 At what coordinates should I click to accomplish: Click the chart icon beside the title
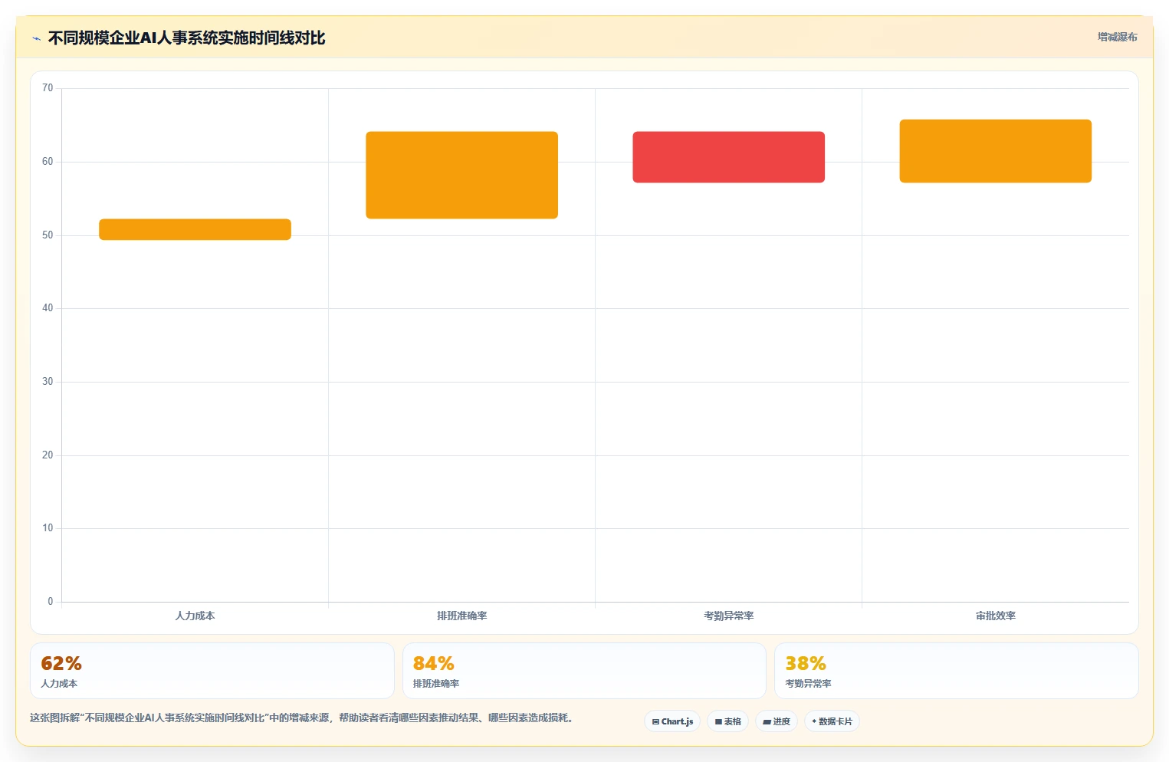pyautogui.click(x=36, y=38)
